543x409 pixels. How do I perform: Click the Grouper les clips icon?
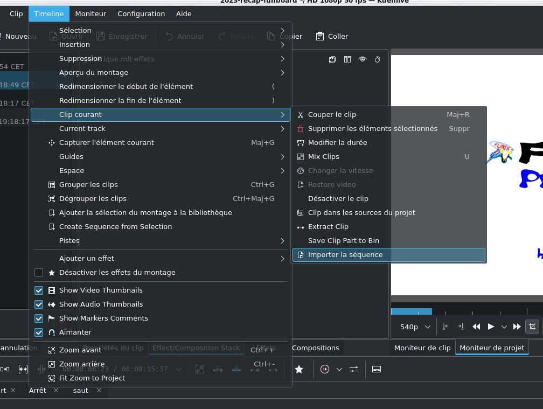(x=52, y=185)
